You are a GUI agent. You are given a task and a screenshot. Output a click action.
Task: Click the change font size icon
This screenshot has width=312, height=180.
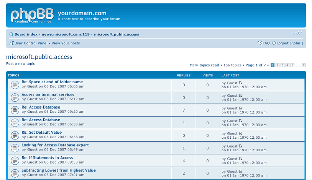tap(298, 33)
